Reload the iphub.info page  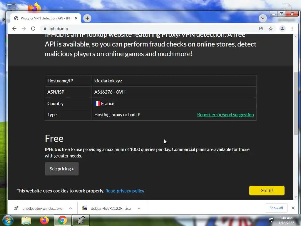(33, 29)
